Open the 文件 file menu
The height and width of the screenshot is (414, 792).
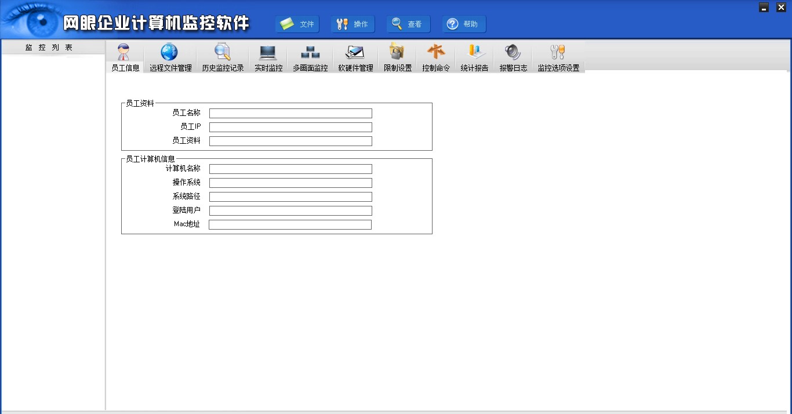click(297, 24)
